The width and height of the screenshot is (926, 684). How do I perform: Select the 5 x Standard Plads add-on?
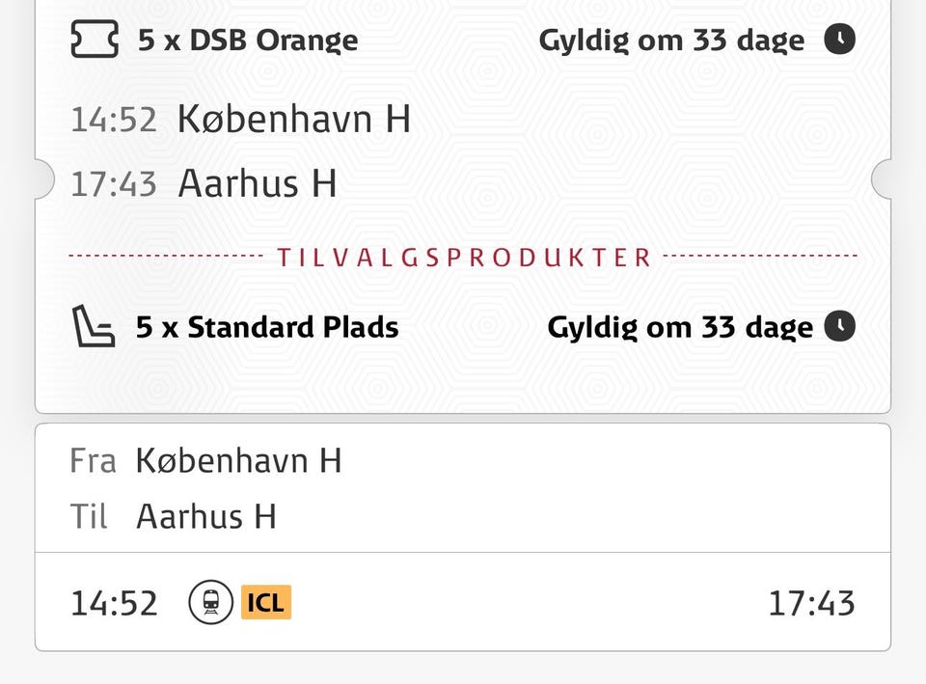pyautogui.click(x=266, y=327)
